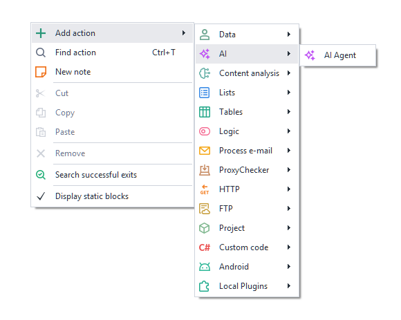Open the Process e-mail category
This screenshot has height=320, width=401.
point(247,151)
